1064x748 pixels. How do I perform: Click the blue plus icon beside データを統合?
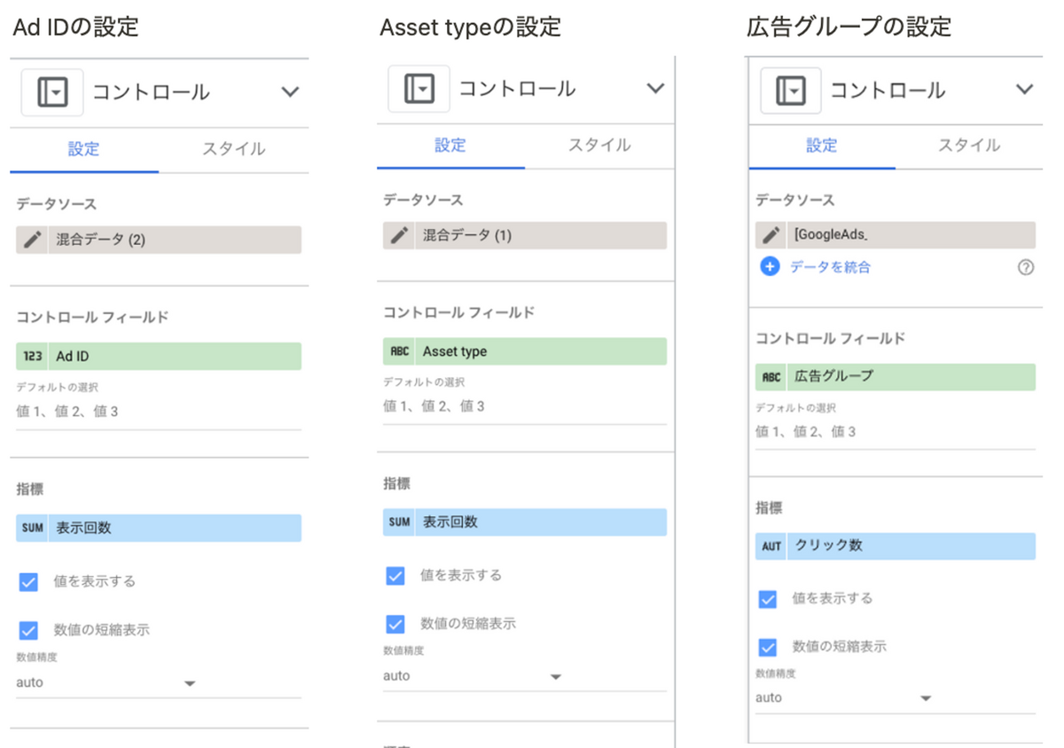tap(770, 267)
